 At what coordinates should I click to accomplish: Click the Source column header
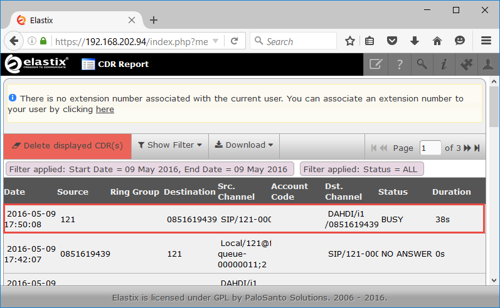pyautogui.click(x=73, y=192)
